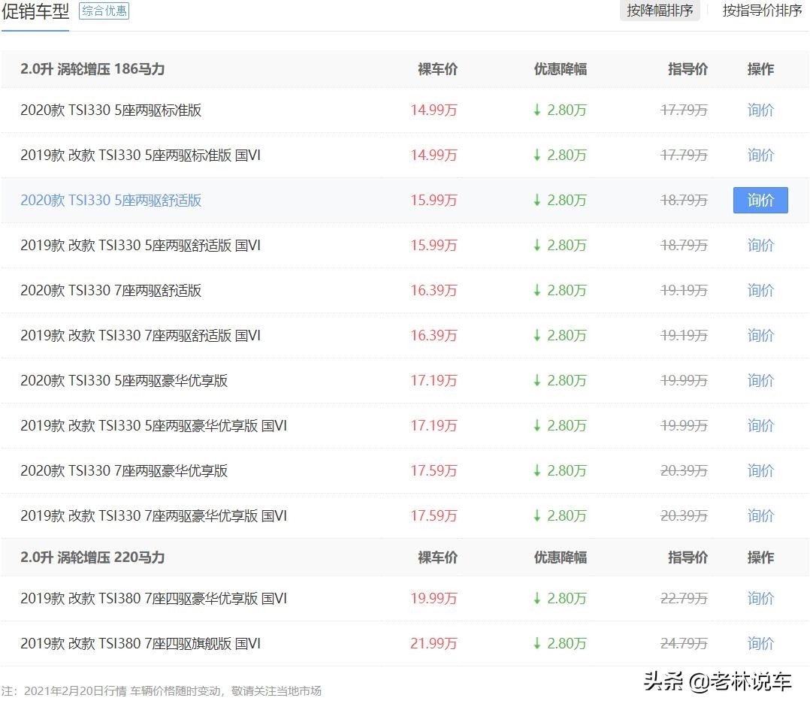
Task: Click 15.99万 price of 2020款 5座两驱舒适版
Action: coord(434,200)
